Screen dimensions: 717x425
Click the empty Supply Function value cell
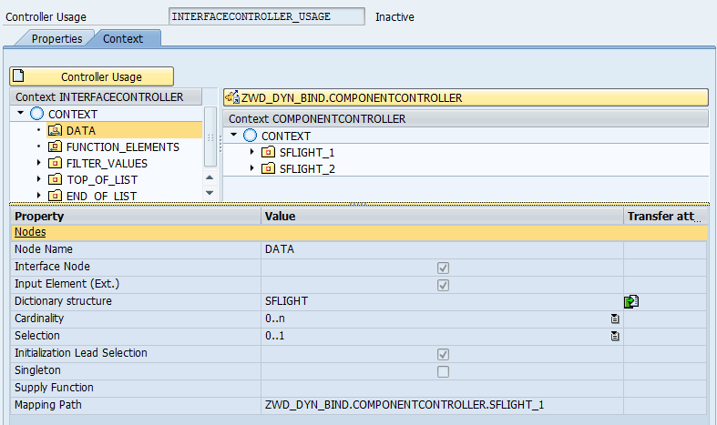(442, 388)
